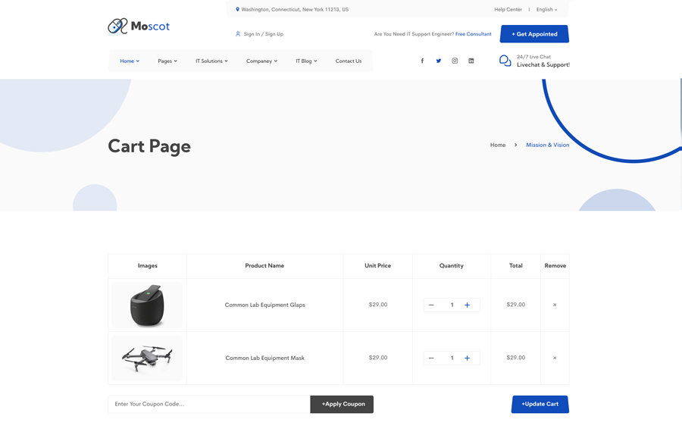Remove Common Lab Equipment Glaps item

555,305
